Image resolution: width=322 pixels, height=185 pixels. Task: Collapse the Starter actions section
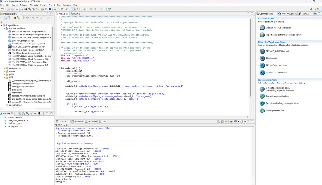click(x=259, y=18)
